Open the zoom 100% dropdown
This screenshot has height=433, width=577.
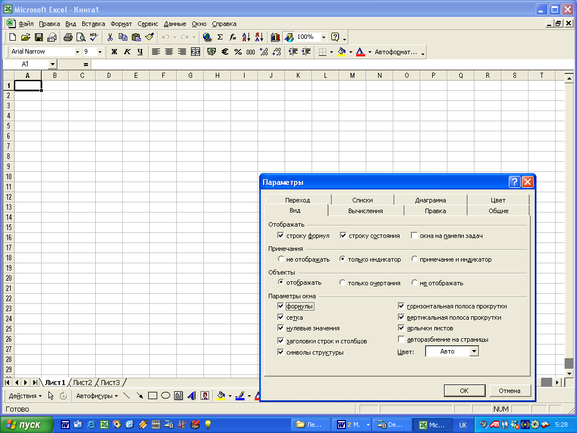click(x=323, y=37)
